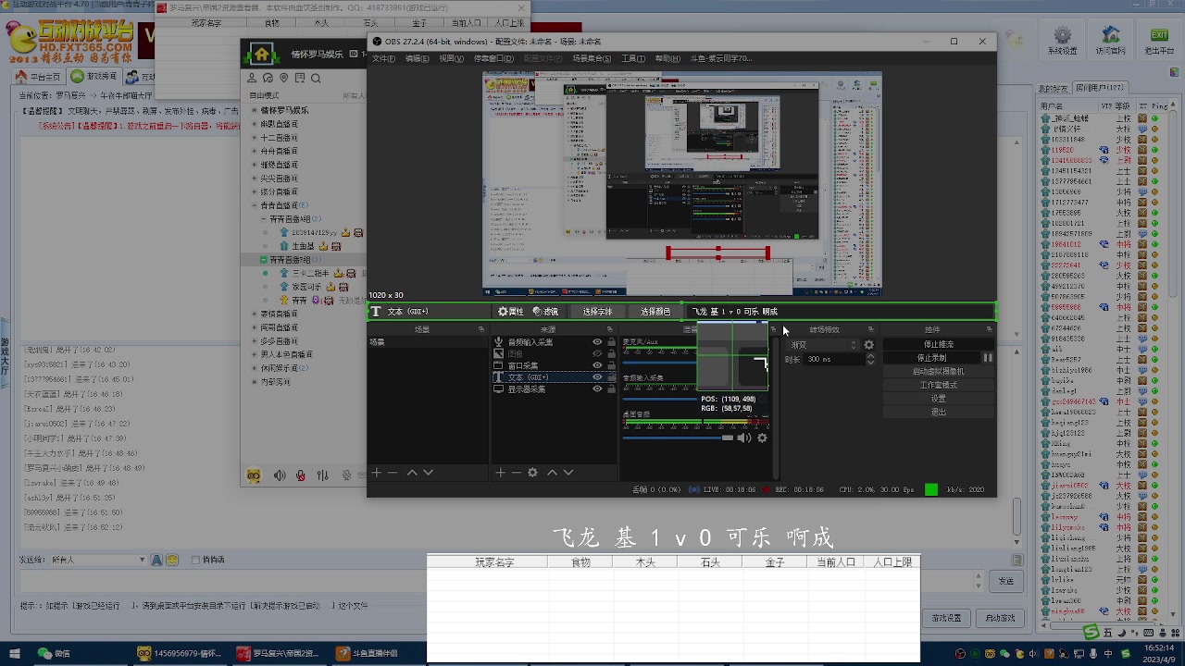Enable Studio Mode (工作室模式)
1185x666 pixels.
click(x=939, y=385)
